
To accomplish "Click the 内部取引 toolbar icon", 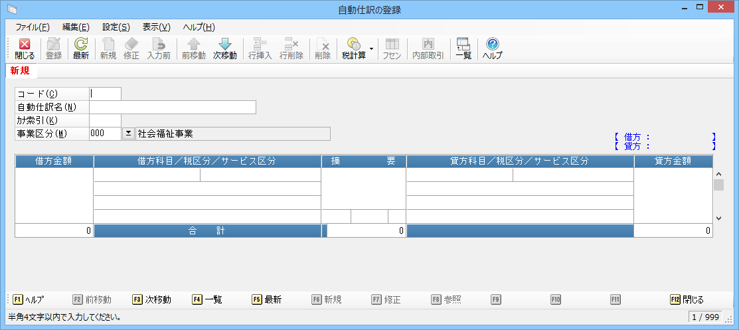I will click(x=428, y=49).
